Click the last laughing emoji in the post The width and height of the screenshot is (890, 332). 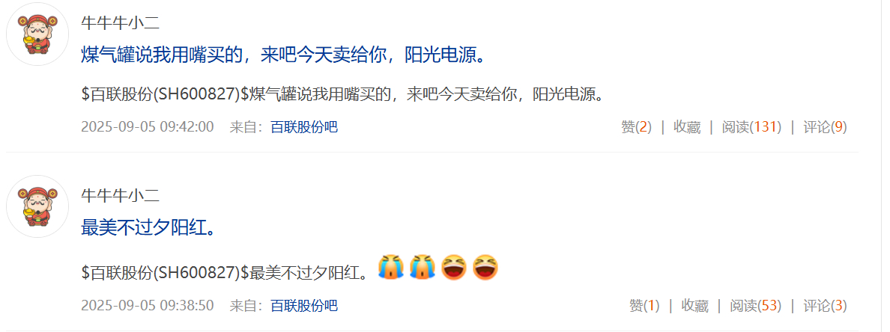(x=485, y=268)
